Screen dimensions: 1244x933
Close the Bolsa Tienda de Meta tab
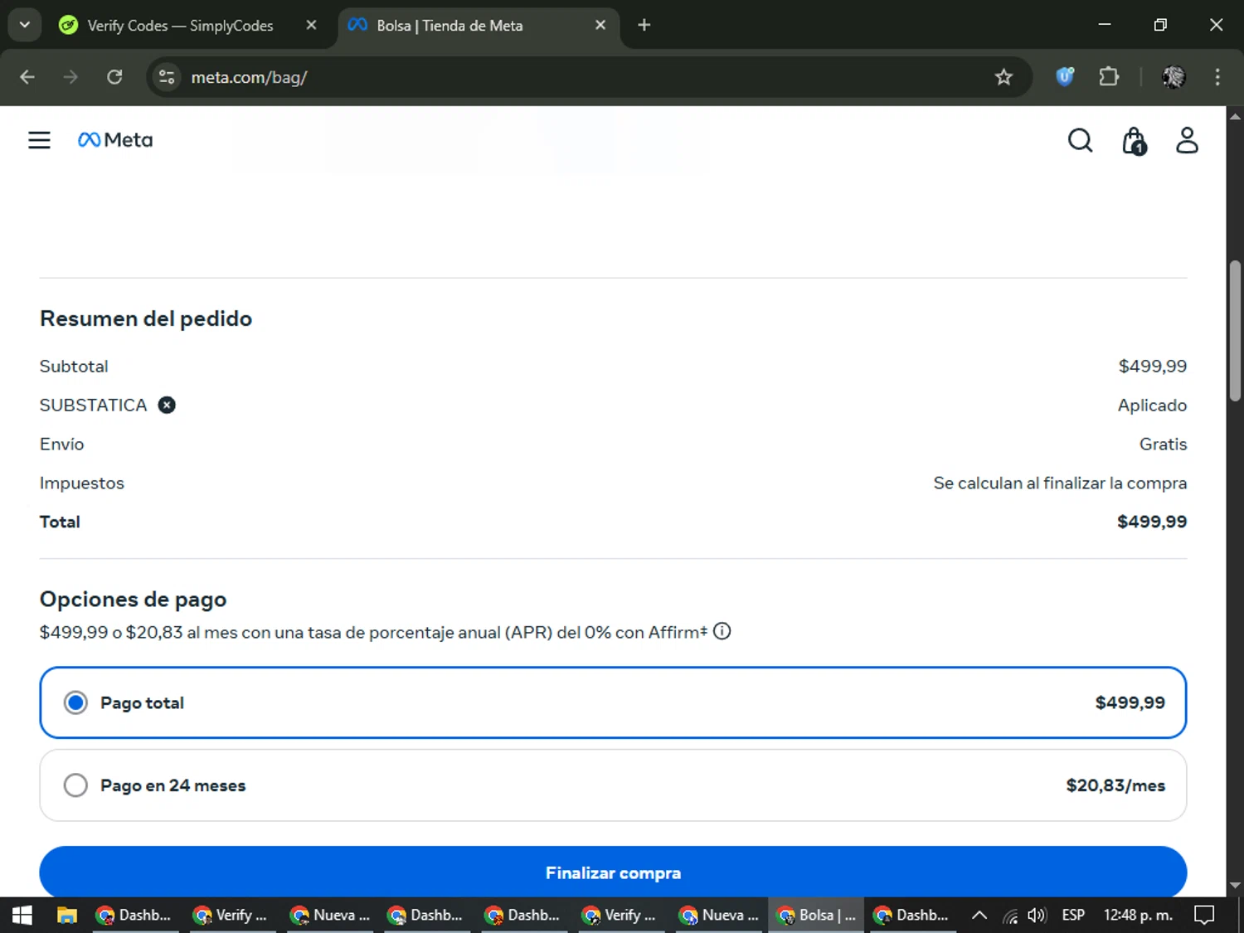coord(600,25)
